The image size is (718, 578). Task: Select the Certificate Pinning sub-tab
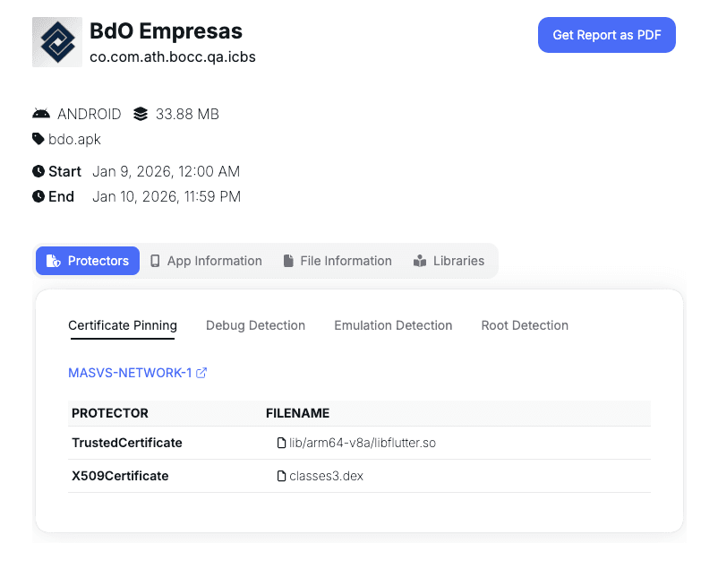click(x=123, y=325)
